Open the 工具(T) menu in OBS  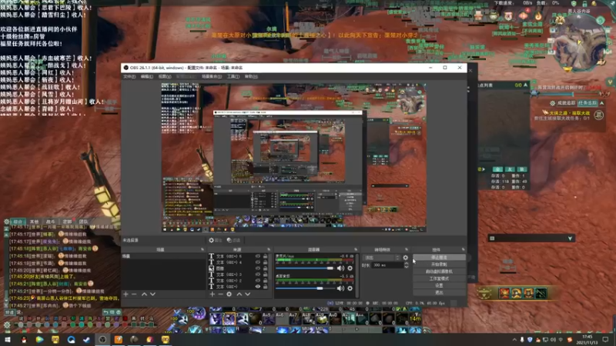(233, 76)
